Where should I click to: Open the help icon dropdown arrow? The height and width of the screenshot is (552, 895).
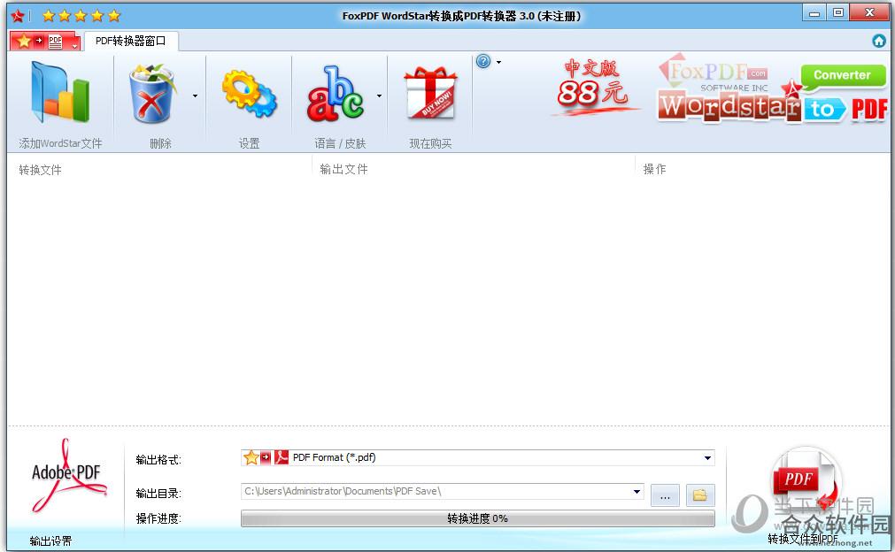tap(499, 62)
